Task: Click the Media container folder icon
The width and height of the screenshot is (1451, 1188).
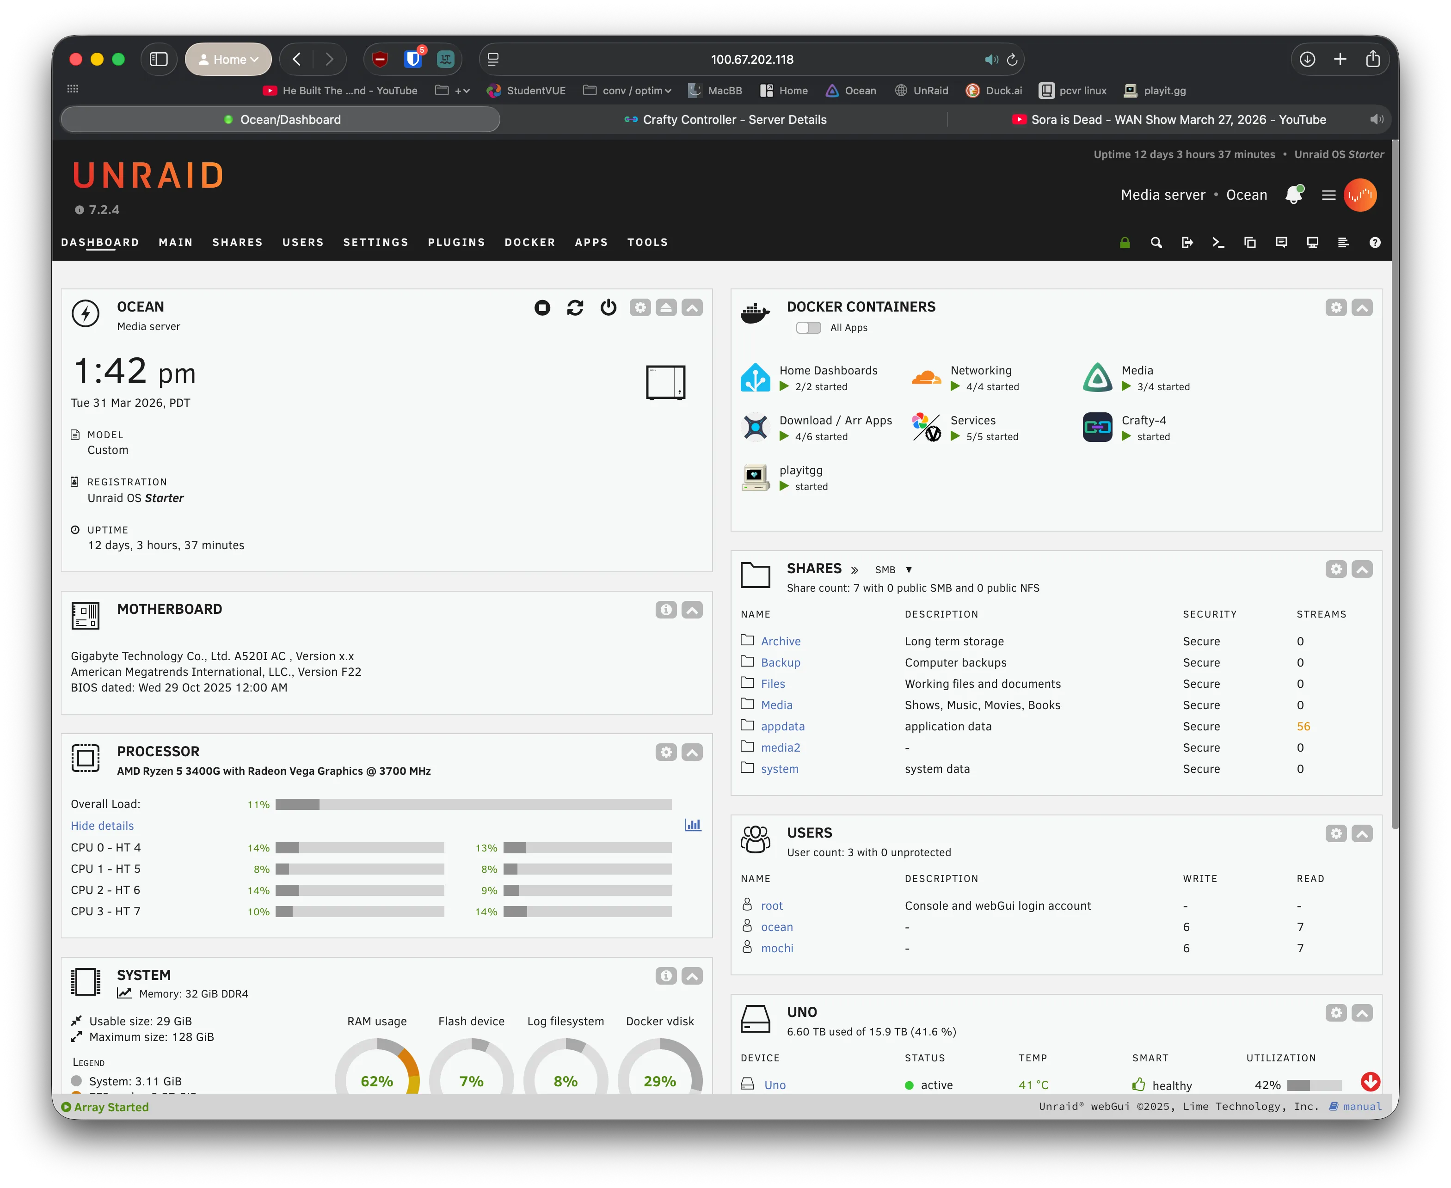Action: [x=1097, y=378]
